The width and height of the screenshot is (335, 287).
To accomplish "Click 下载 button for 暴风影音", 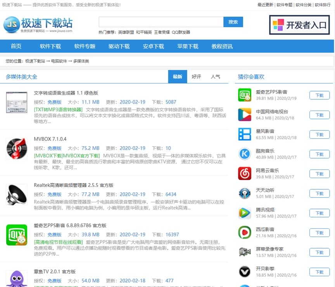I will [x=319, y=135].
